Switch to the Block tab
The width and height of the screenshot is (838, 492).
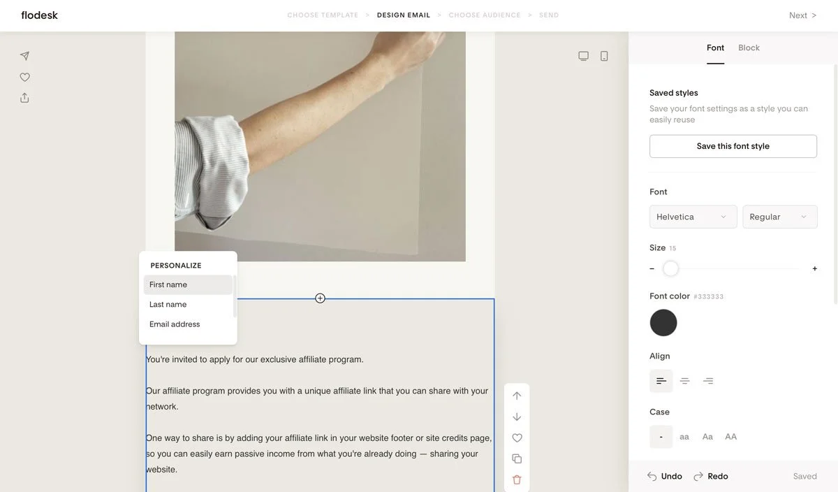pos(749,48)
